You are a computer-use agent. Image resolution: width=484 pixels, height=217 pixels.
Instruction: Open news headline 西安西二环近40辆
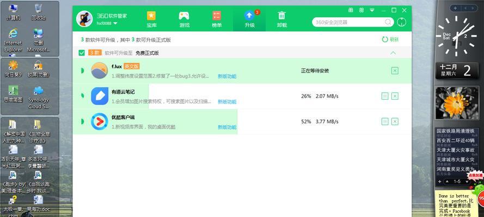455,141
